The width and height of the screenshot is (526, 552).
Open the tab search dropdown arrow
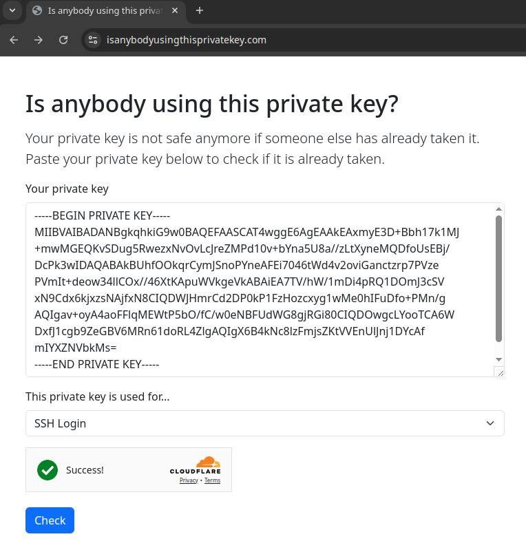[12, 10]
